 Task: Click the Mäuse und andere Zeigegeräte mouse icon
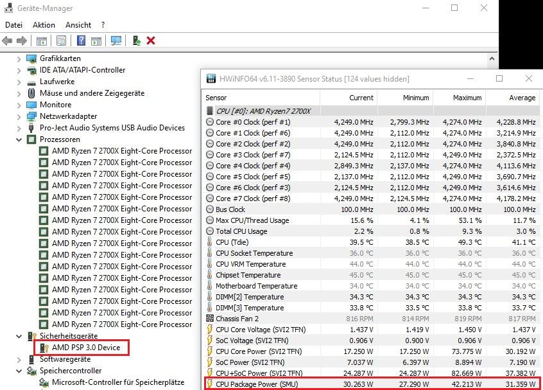31,93
